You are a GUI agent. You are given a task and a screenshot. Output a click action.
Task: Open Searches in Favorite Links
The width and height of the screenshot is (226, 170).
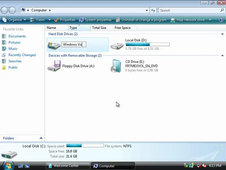click(15, 61)
